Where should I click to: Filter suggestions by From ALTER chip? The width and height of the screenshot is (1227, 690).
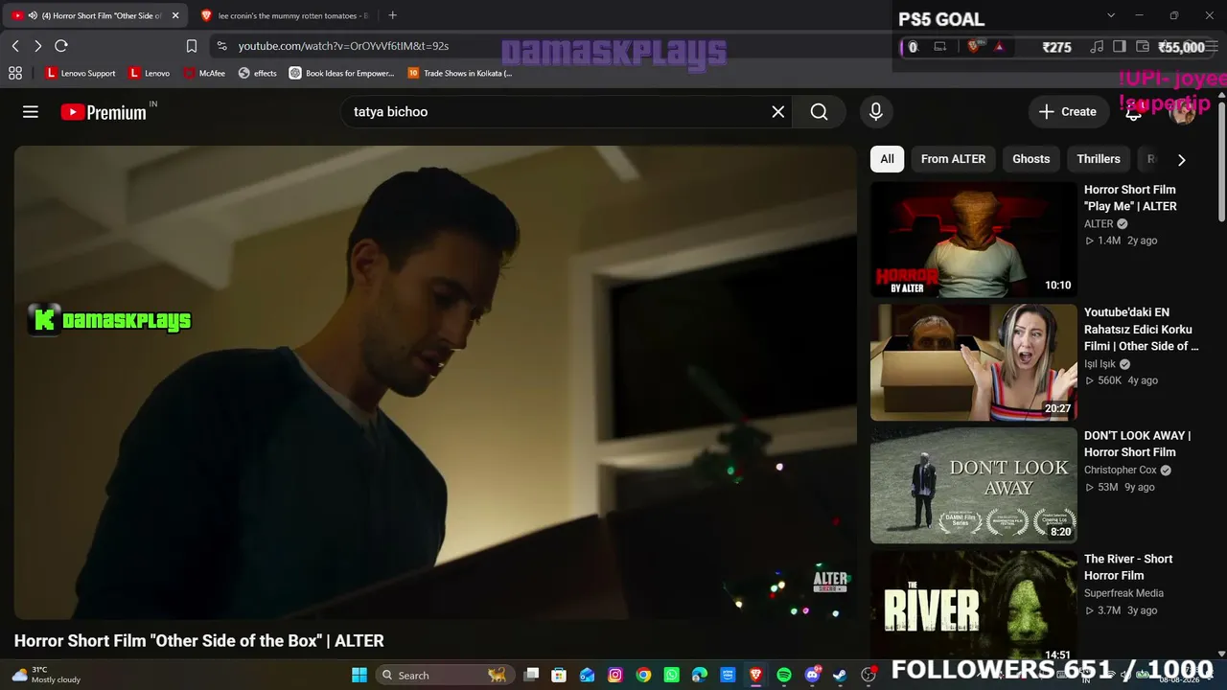pyautogui.click(x=953, y=159)
